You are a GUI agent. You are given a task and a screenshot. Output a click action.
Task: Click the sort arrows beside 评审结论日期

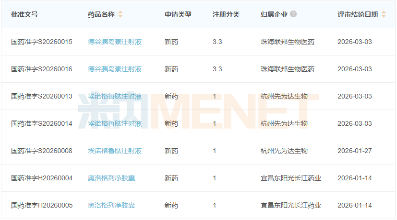384,14
